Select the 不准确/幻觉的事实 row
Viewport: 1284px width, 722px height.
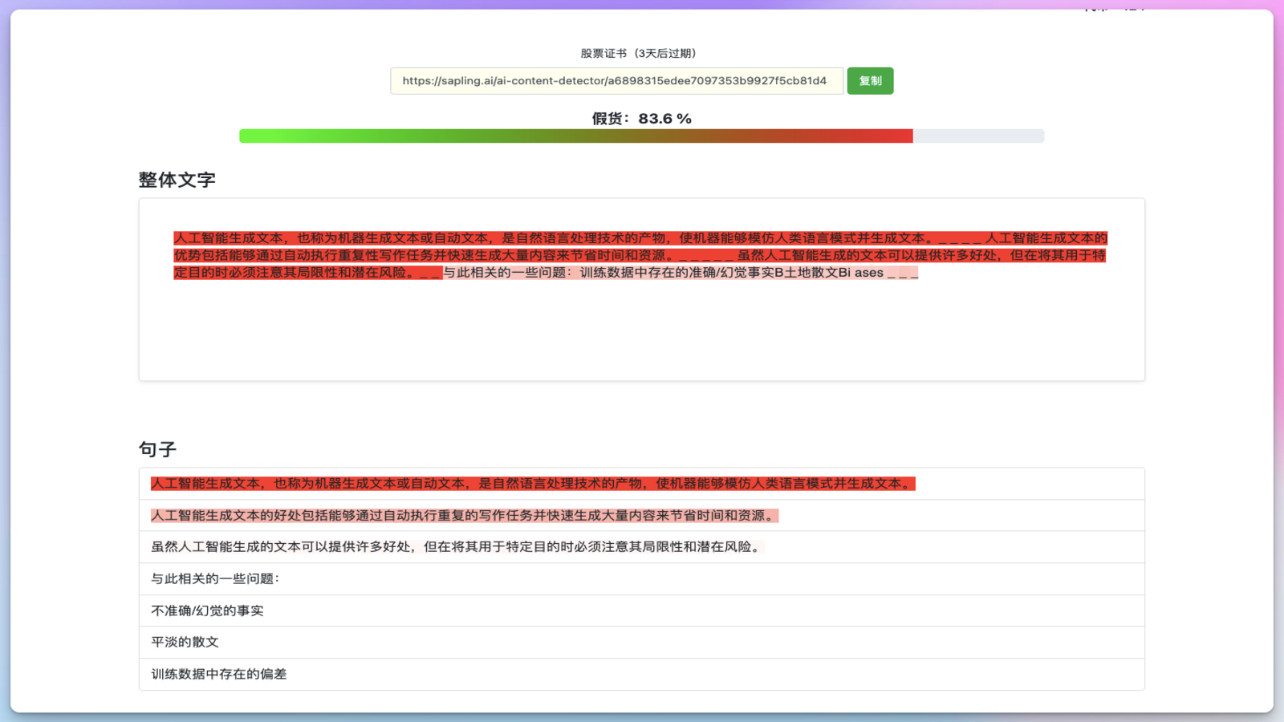click(207, 611)
